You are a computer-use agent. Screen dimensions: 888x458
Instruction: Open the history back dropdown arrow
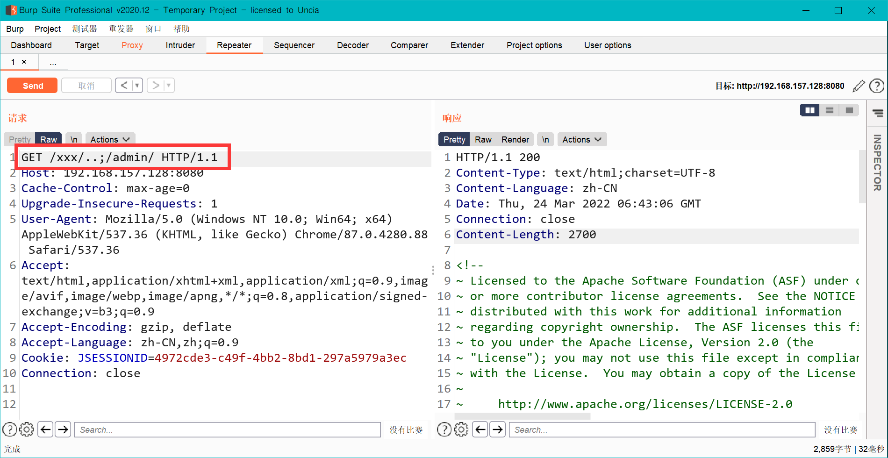[137, 85]
